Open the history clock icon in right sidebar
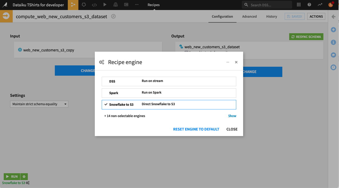Screen dimensions: 339x188 [x=333, y=67]
